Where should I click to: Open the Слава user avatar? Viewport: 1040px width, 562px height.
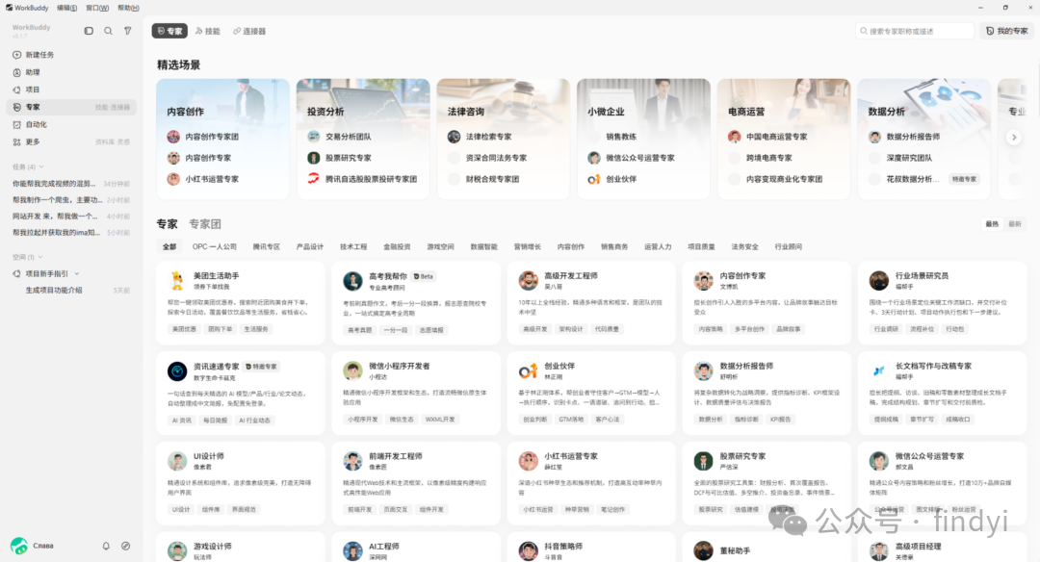click(19, 546)
